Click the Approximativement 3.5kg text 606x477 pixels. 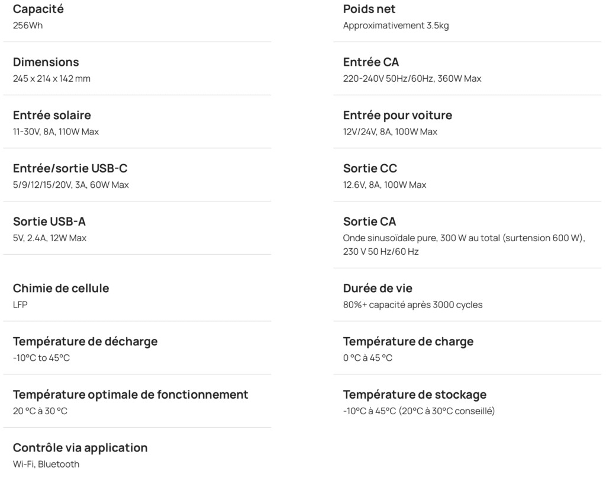click(396, 25)
